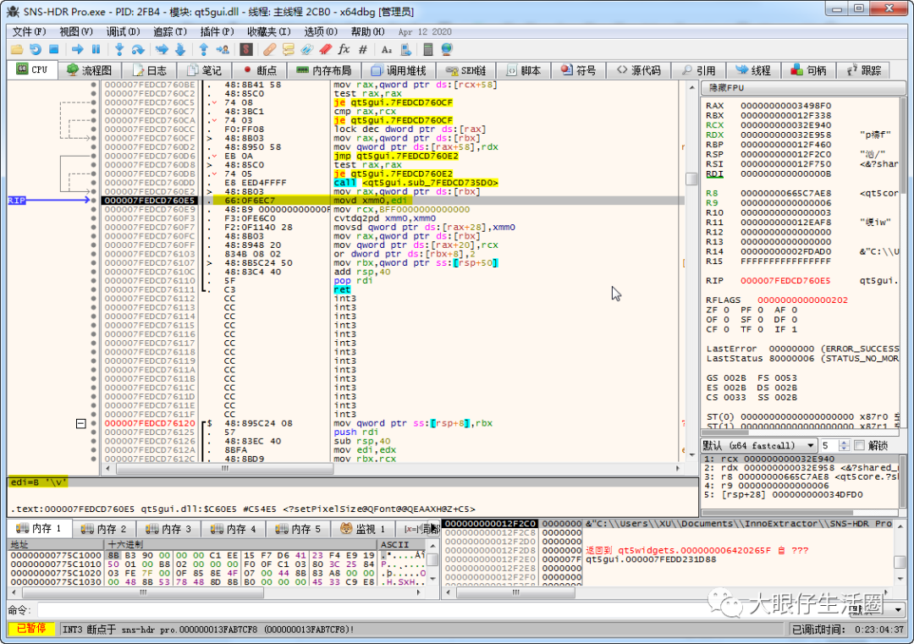Toggle breakpoint dot at address 000007FEDCD76120
This screenshot has width=914, height=644.
[x=93, y=424]
